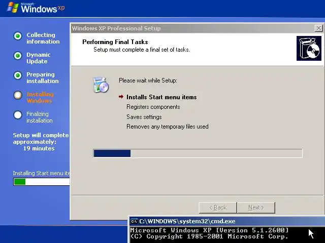
Task: Click the cmd.exe title bar icon
Action: pyautogui.click(x=134, y=221)
